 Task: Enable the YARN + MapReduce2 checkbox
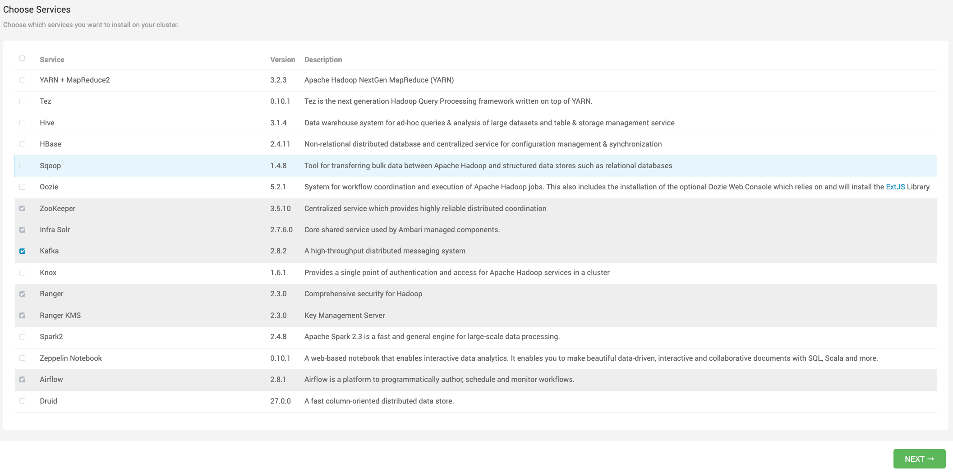click(22, 80)
